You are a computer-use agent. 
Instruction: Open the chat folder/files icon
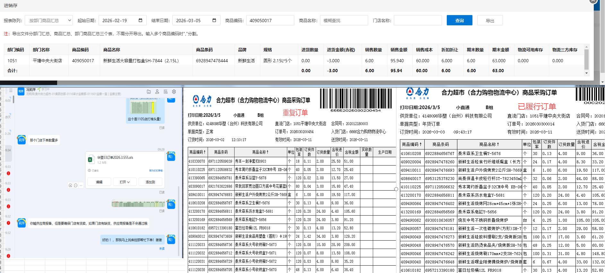coord(149,92)
